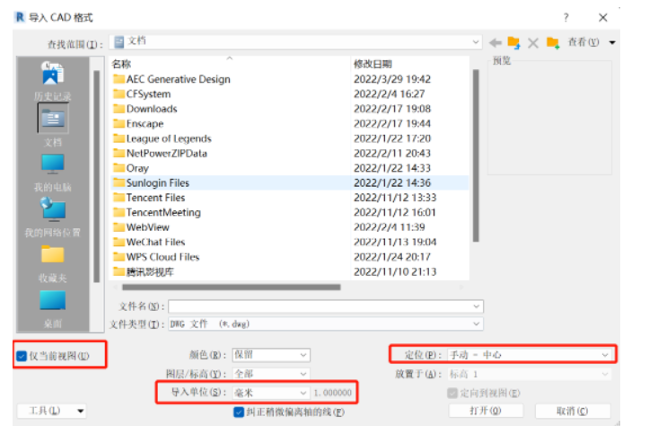Close the 导入 CAD 格式 dialog

point(603,17)
